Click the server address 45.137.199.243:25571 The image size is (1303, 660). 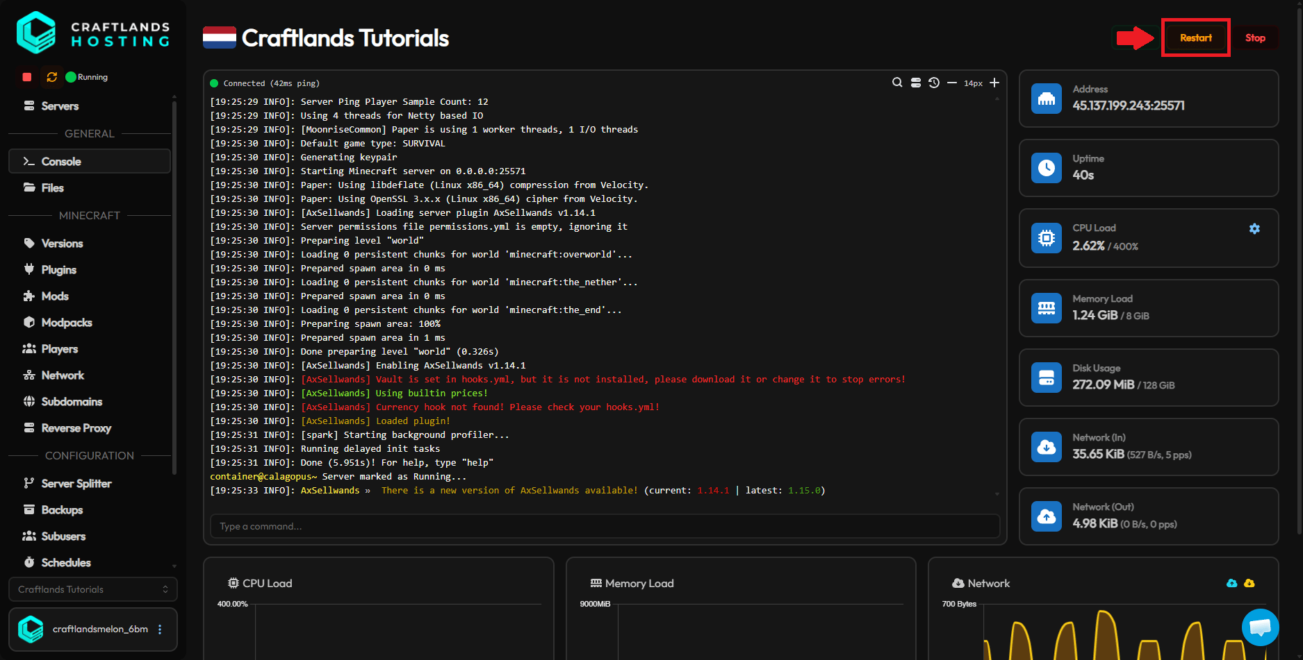[1129, 105]
